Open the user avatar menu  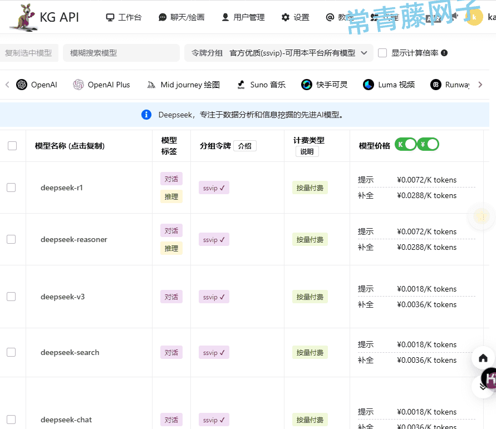coord(474,17)
